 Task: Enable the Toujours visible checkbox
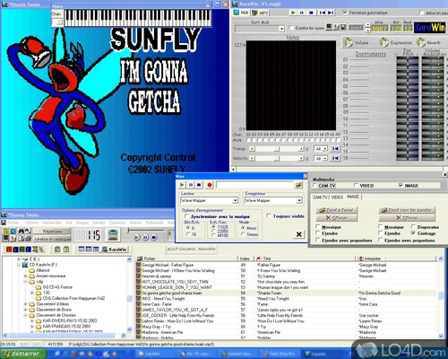point(269,216)
